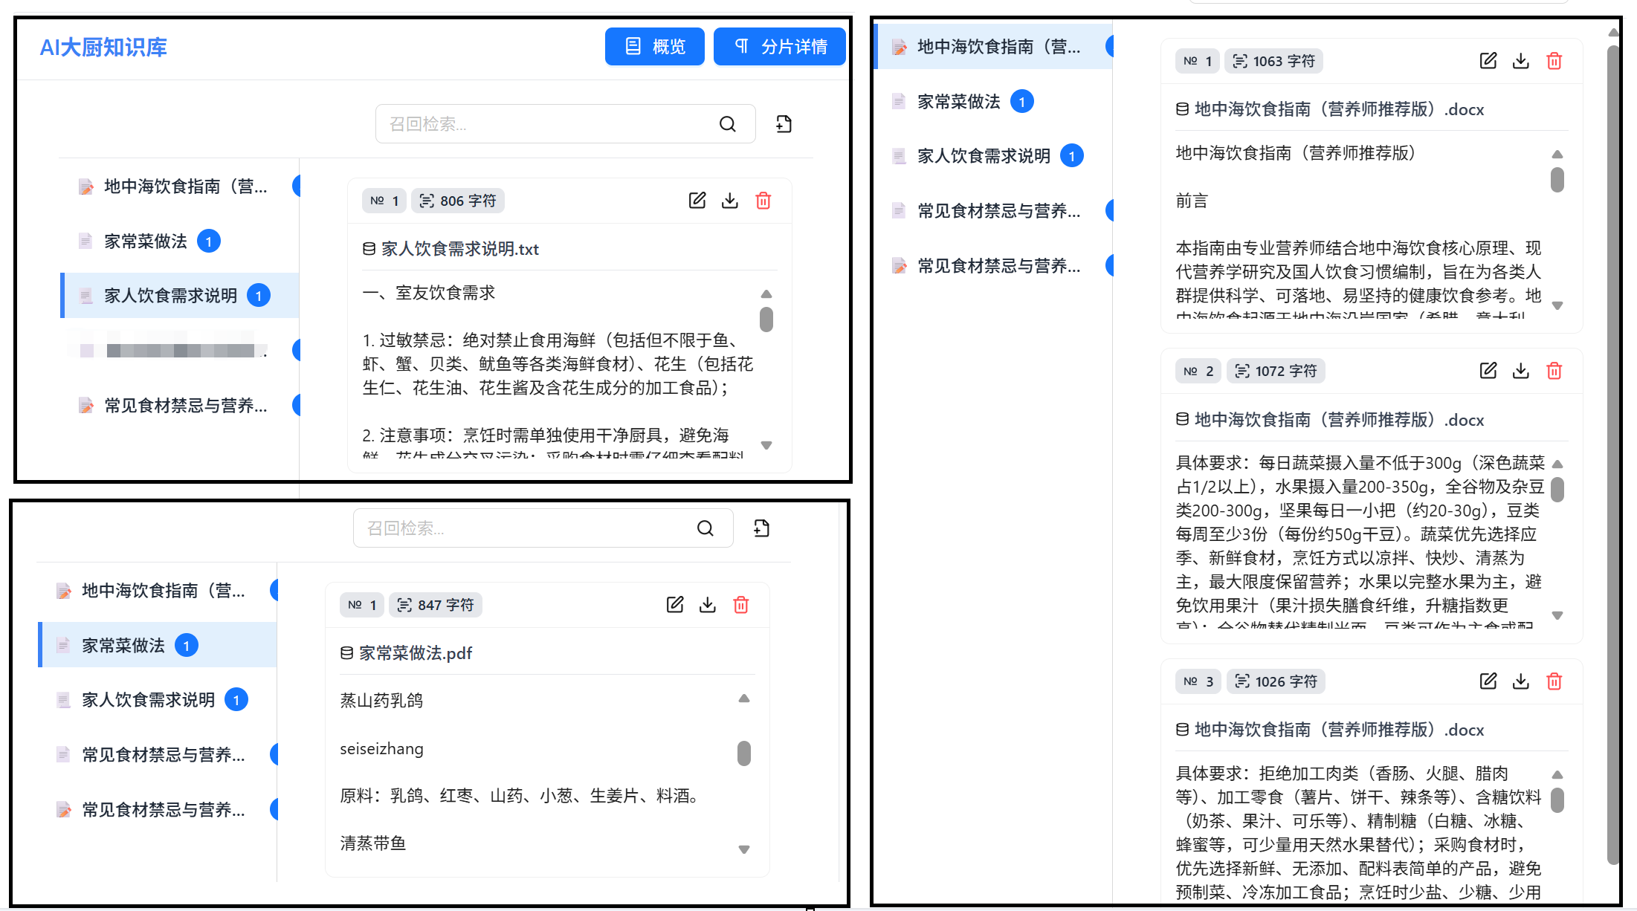
Task: Switch to 分片详情 view
Action: tap(779, 46)
